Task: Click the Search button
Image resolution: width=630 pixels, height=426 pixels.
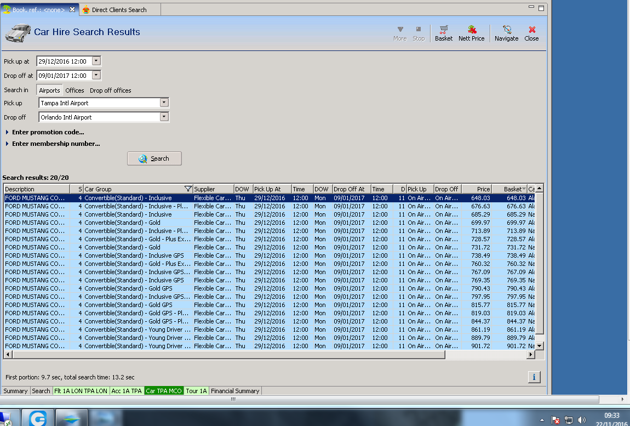Action: pos(154,158)
